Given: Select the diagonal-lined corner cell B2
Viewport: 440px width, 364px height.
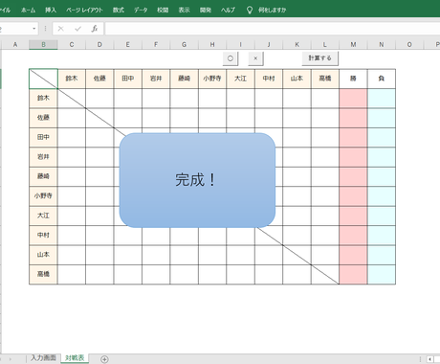Looking at the screenshot, I should pos(43,79).
